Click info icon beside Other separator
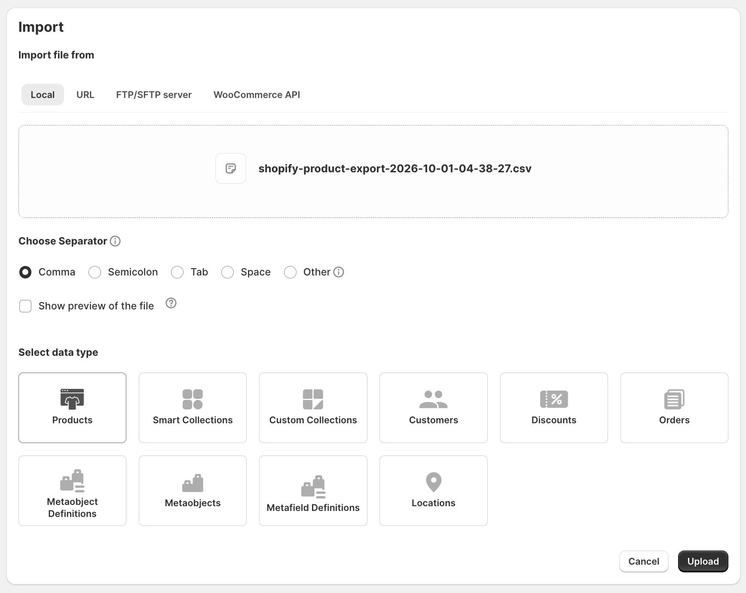This screenshot has width=746, height=593. pyautogui.click(x=339, y=272)
